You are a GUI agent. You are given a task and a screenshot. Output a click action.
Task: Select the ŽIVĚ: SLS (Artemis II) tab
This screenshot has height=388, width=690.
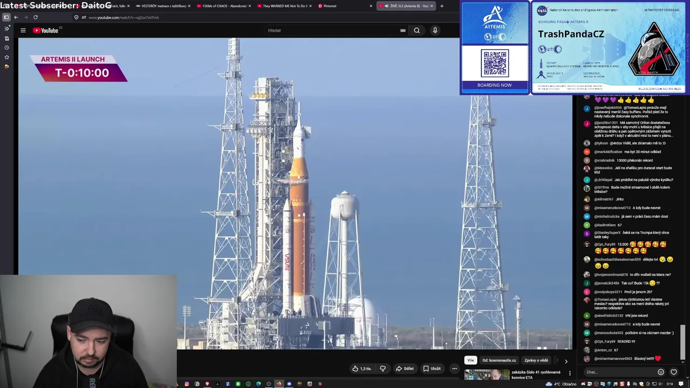(405, 6)
